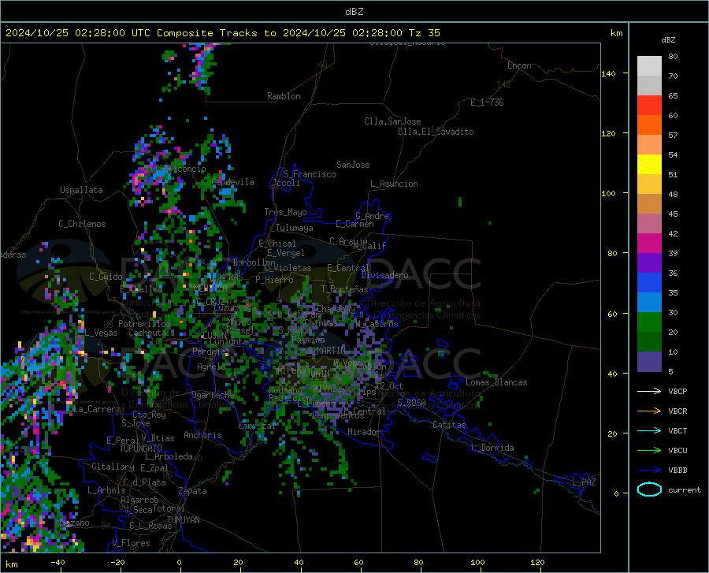Click the 'Tz 35' threshold text
The image size is (709, 573).
[424, 33]
